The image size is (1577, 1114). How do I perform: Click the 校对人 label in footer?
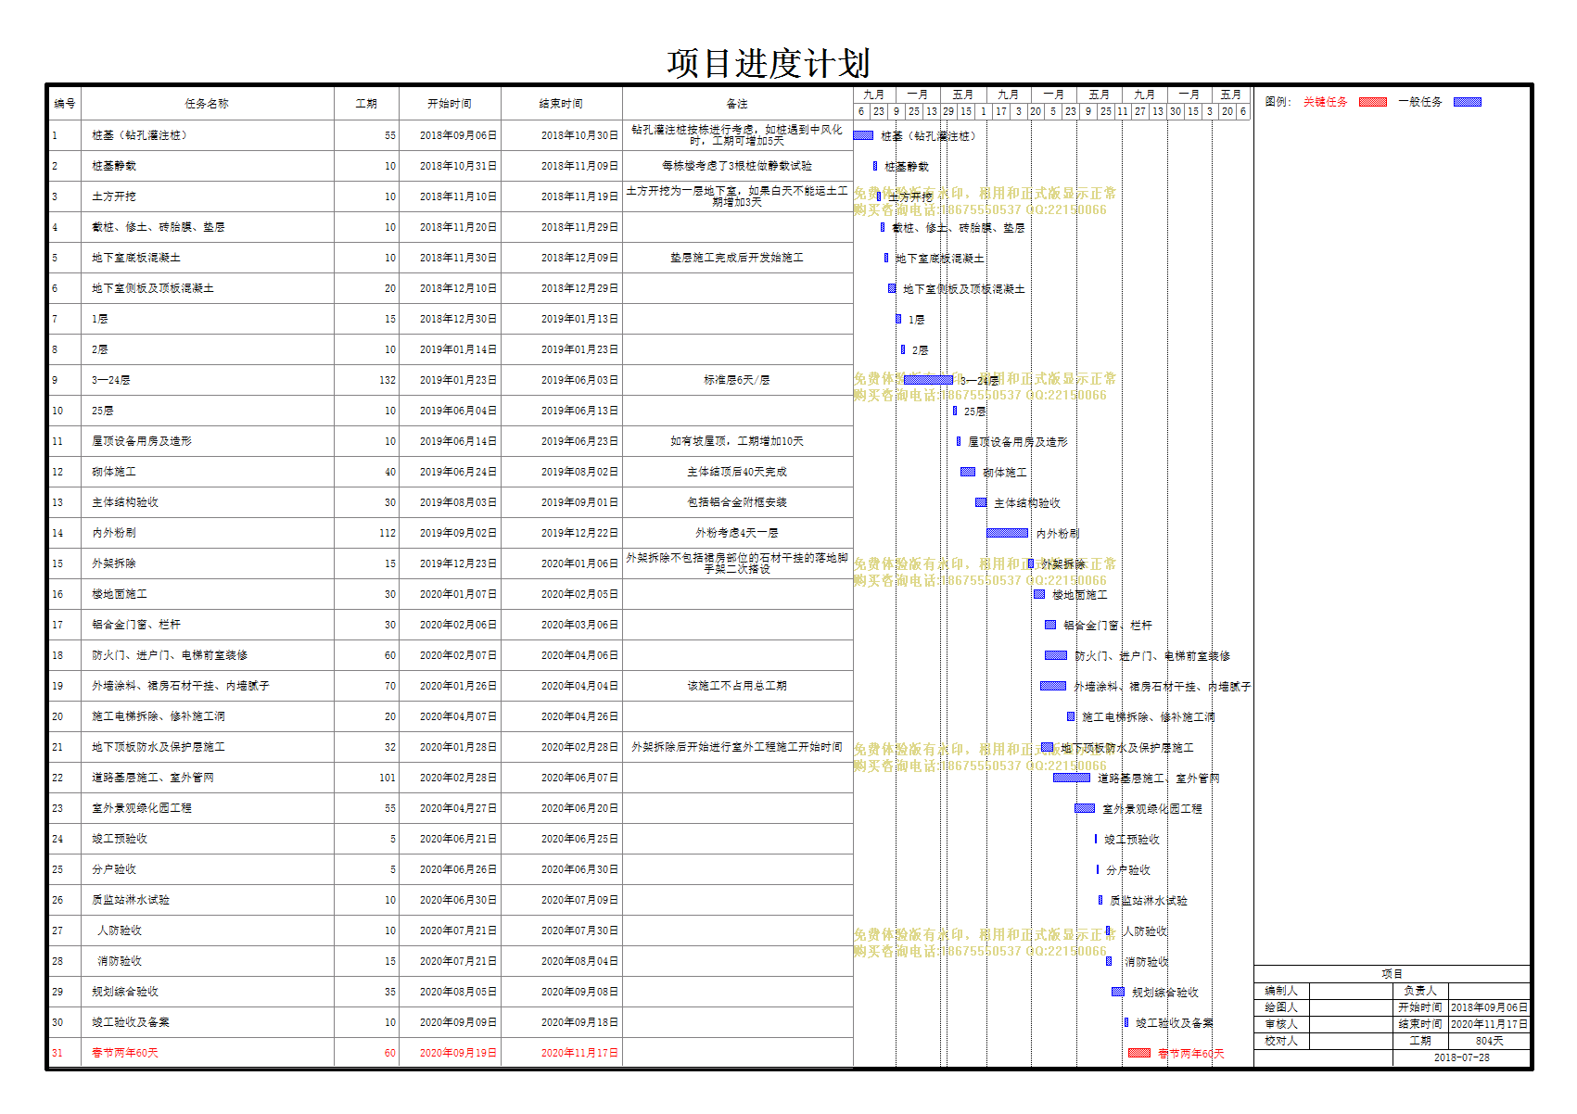click(x=1281, y=1041)
